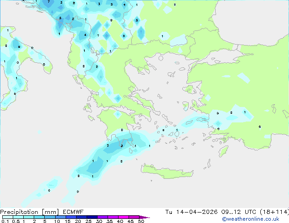Select the '09..12 UTC' time range text
The height and width of the screenshot is (223, 289).
point(239,212)
